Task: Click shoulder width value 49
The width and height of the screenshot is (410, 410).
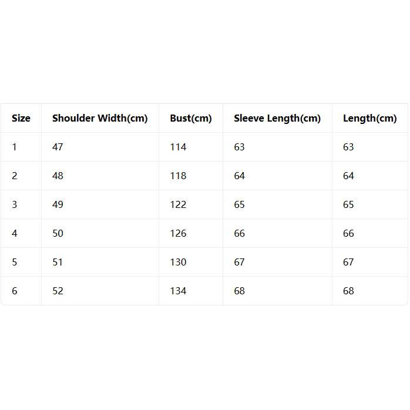Action: pos(58,204)
